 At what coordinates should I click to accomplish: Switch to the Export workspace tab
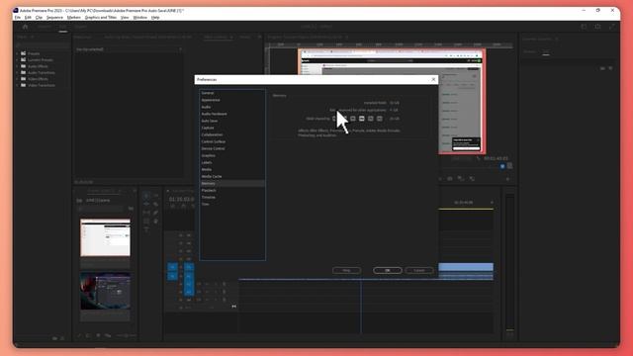click(81, 27)
